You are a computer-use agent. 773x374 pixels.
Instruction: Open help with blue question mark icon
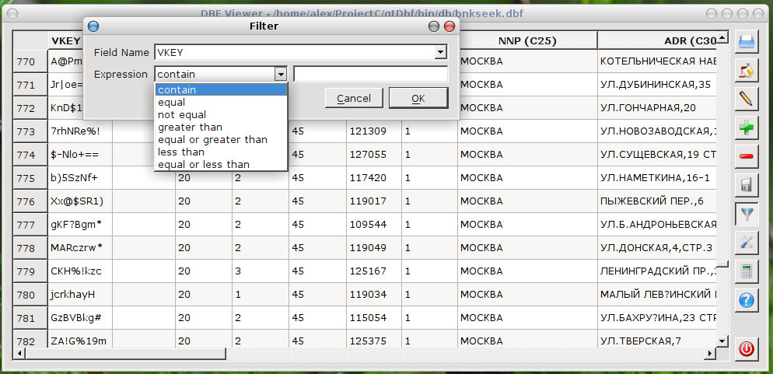click(x=747, y=299)
